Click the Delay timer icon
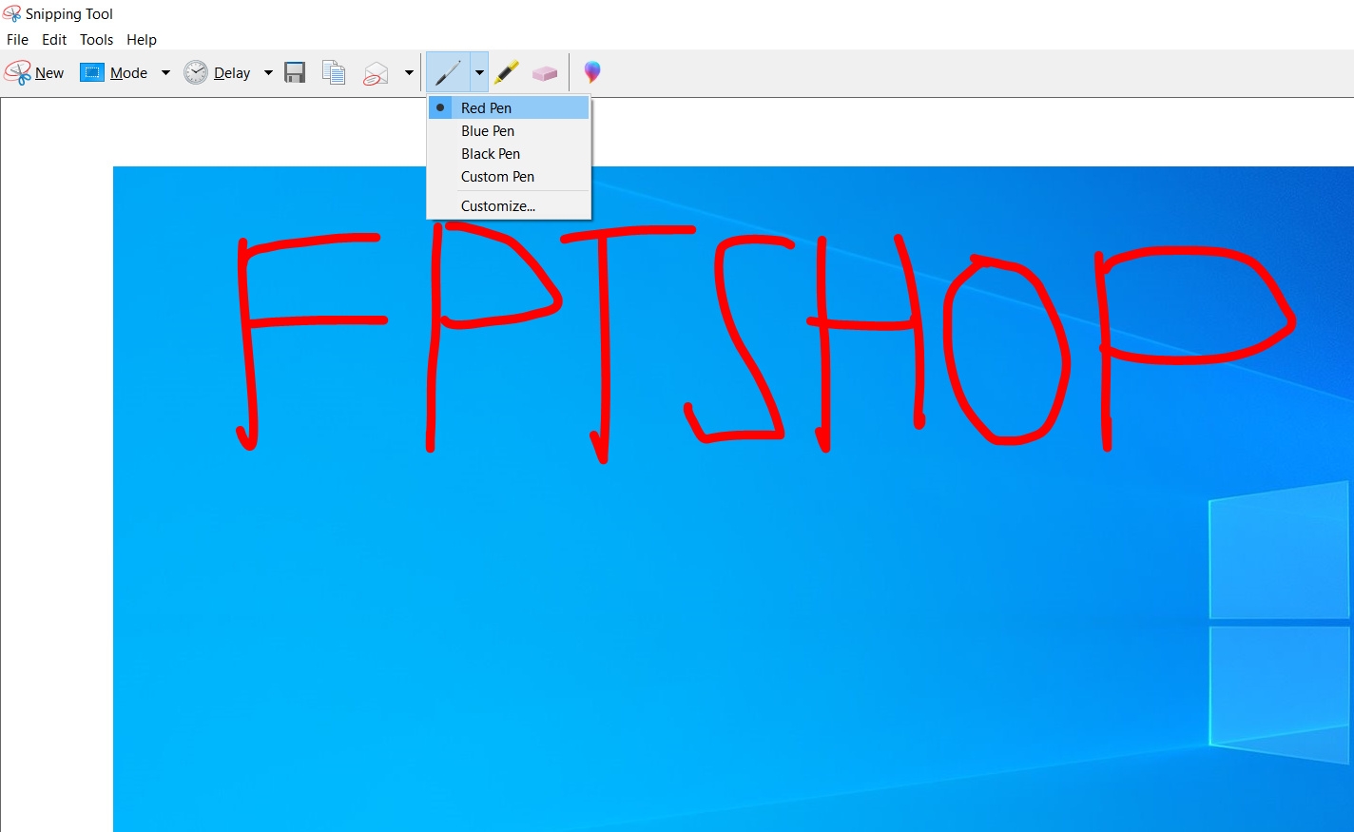 click(196, 71)
